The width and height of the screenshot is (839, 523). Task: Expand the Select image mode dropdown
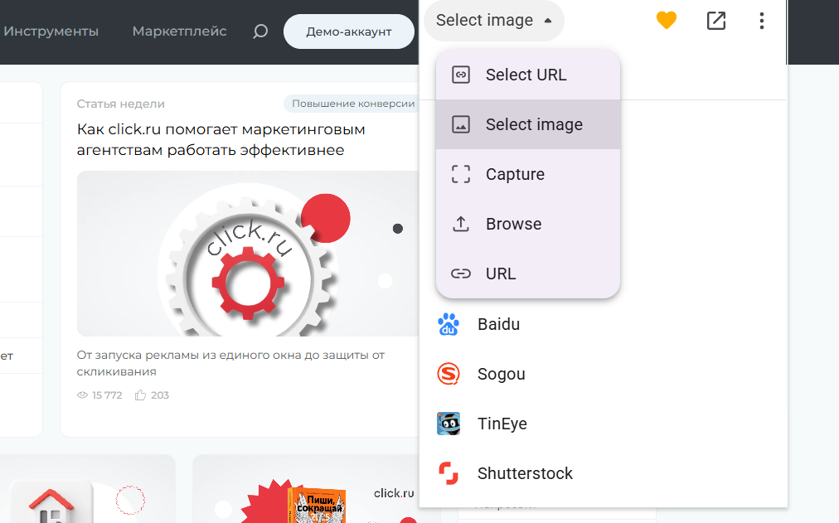click(x=493, y=21)
